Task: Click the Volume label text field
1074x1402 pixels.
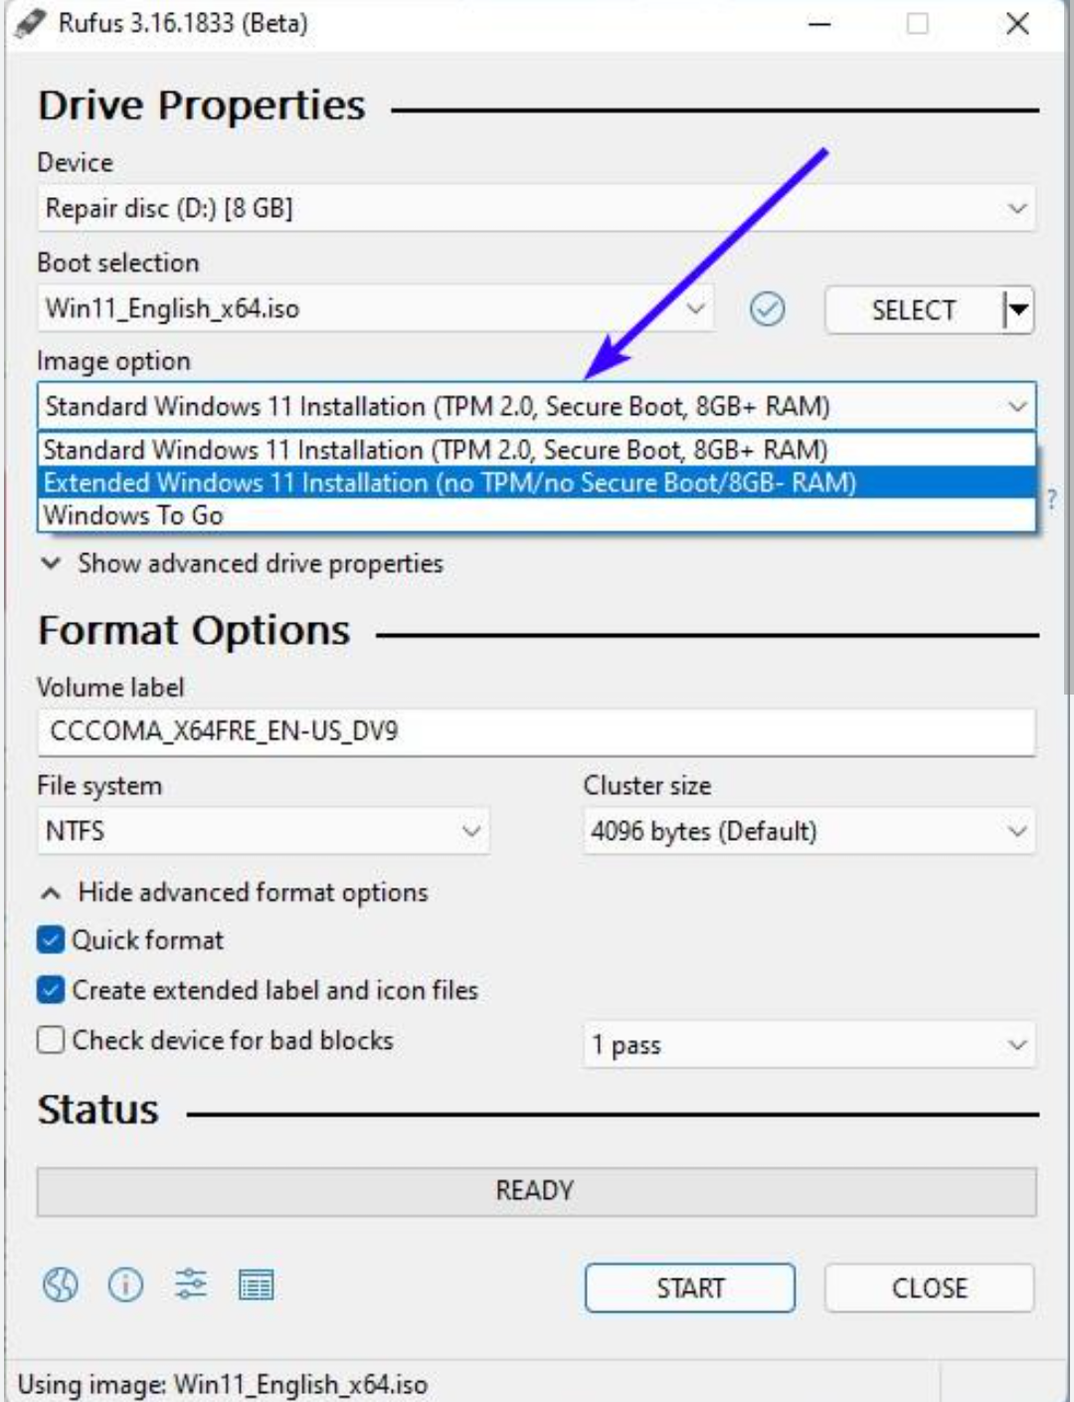Action: [x=536, y=731]
